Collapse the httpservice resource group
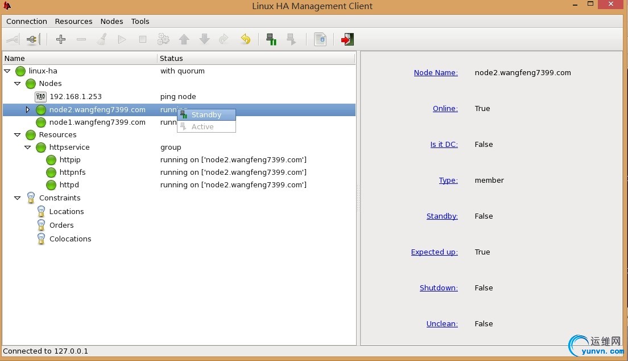628x361 pixels. point(27,147)
